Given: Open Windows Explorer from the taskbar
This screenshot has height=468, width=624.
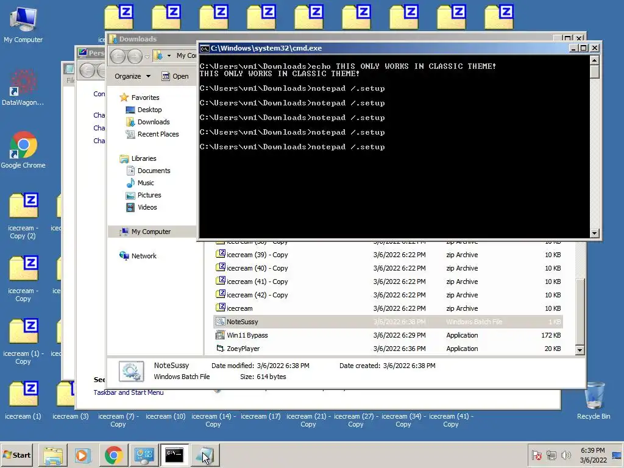Looking at the screenshot, I should point(53,455).
